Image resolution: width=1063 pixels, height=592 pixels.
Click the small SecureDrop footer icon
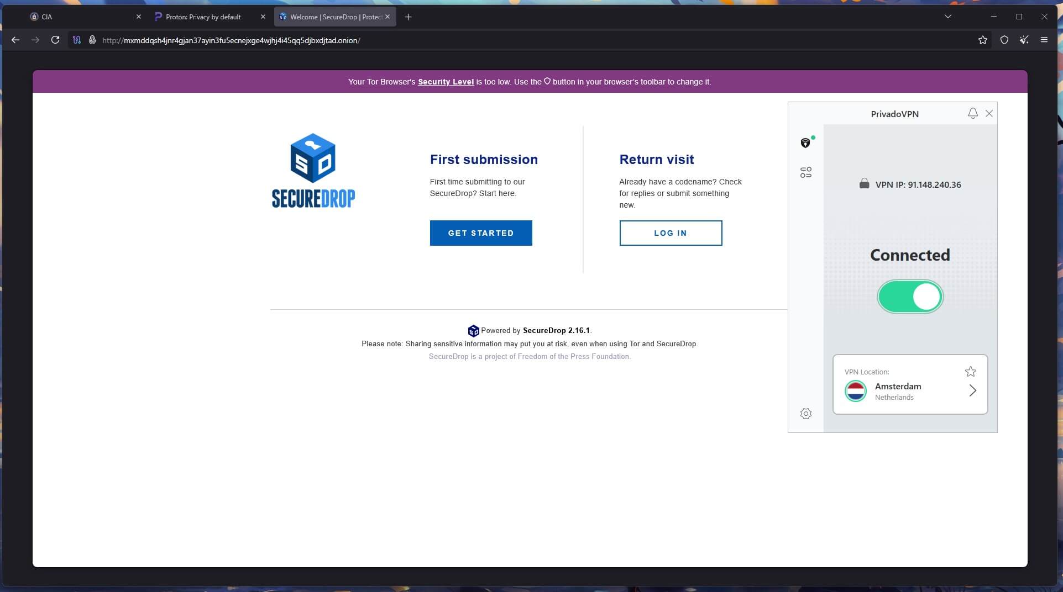(x=473, y=331)
